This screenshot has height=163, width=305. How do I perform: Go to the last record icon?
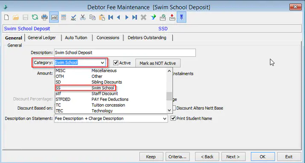135,17
